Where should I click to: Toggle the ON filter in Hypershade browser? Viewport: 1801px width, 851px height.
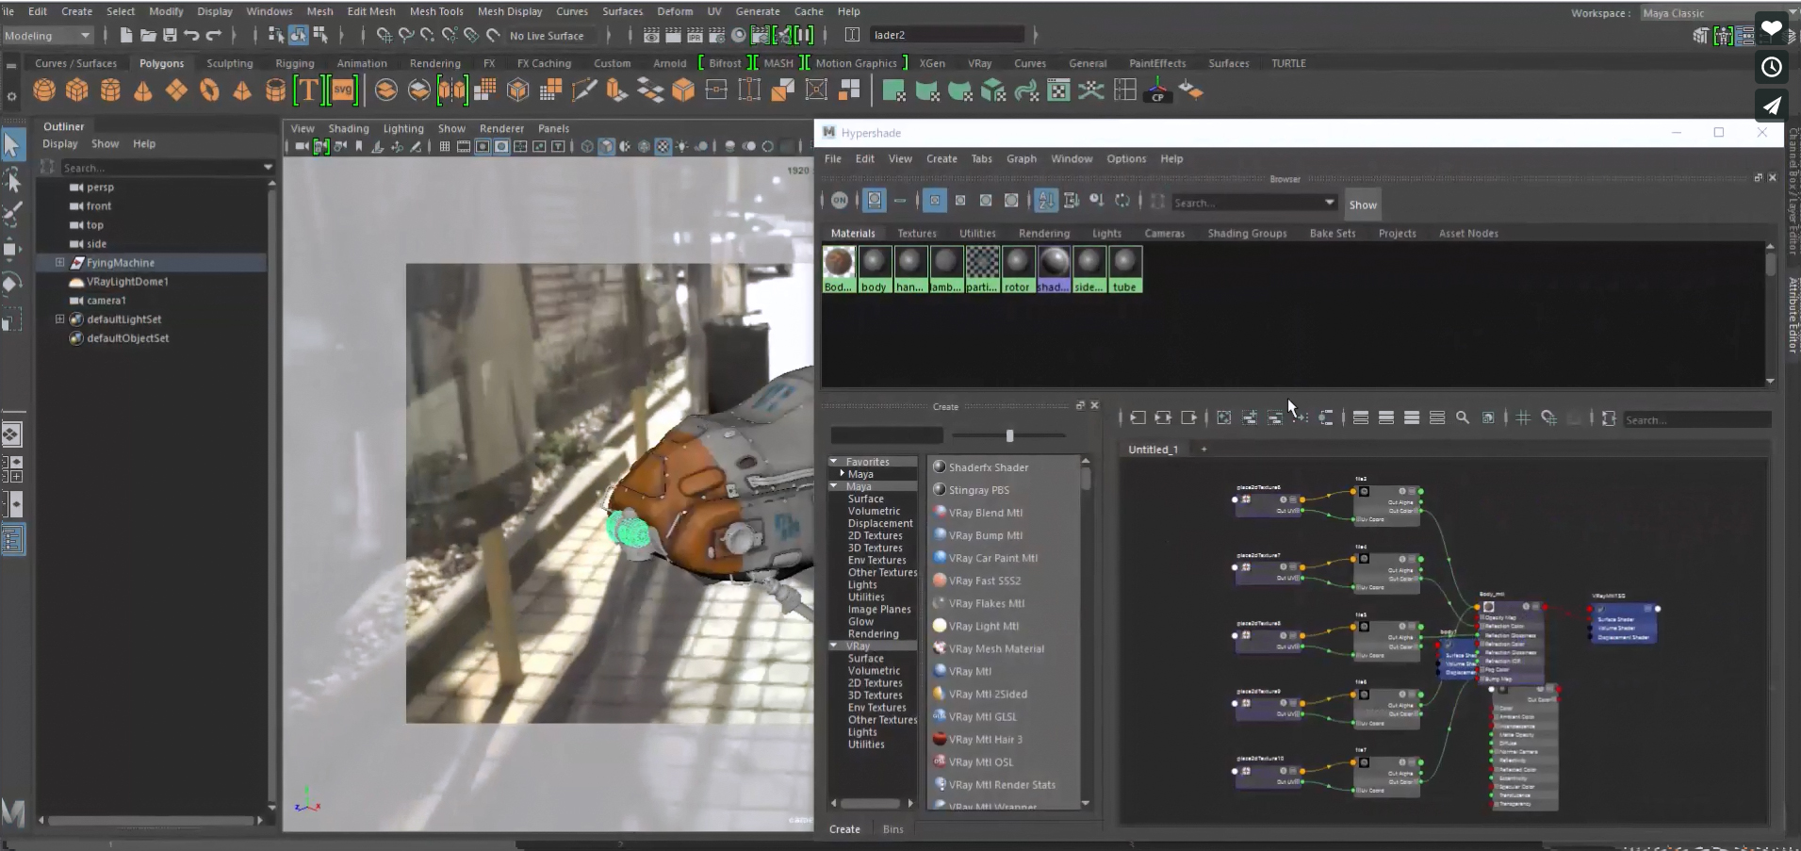[840, 202]
